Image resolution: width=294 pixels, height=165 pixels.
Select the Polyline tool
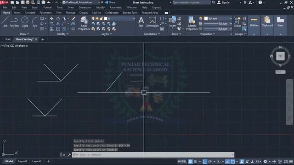tap(14, 22)
